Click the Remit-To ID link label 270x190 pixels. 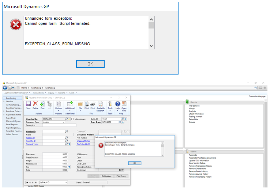[31, 141]
